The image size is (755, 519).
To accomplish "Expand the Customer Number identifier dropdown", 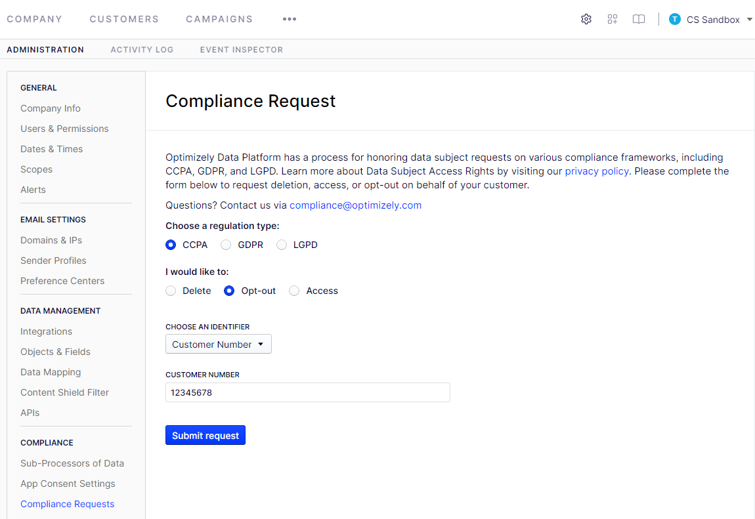I will 218,344.
